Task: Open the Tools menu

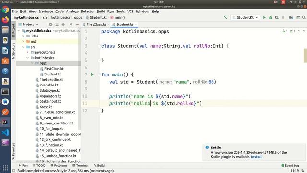Action: [120, 12]
